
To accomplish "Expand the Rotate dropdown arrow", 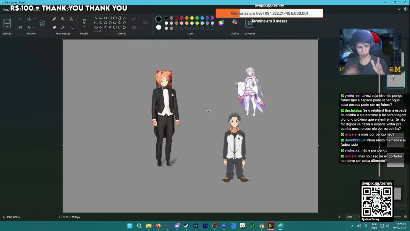I will tap(34, 19).
